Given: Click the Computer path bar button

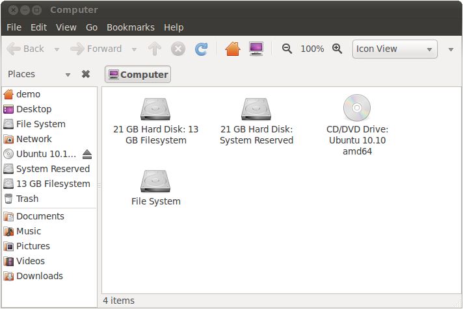Looking at the screenshot, I should [x=138, y=74].
